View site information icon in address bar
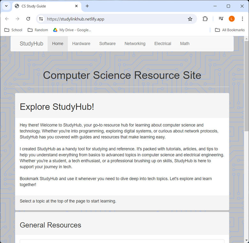This screenshot has height=243, width=249. (41, 19)
